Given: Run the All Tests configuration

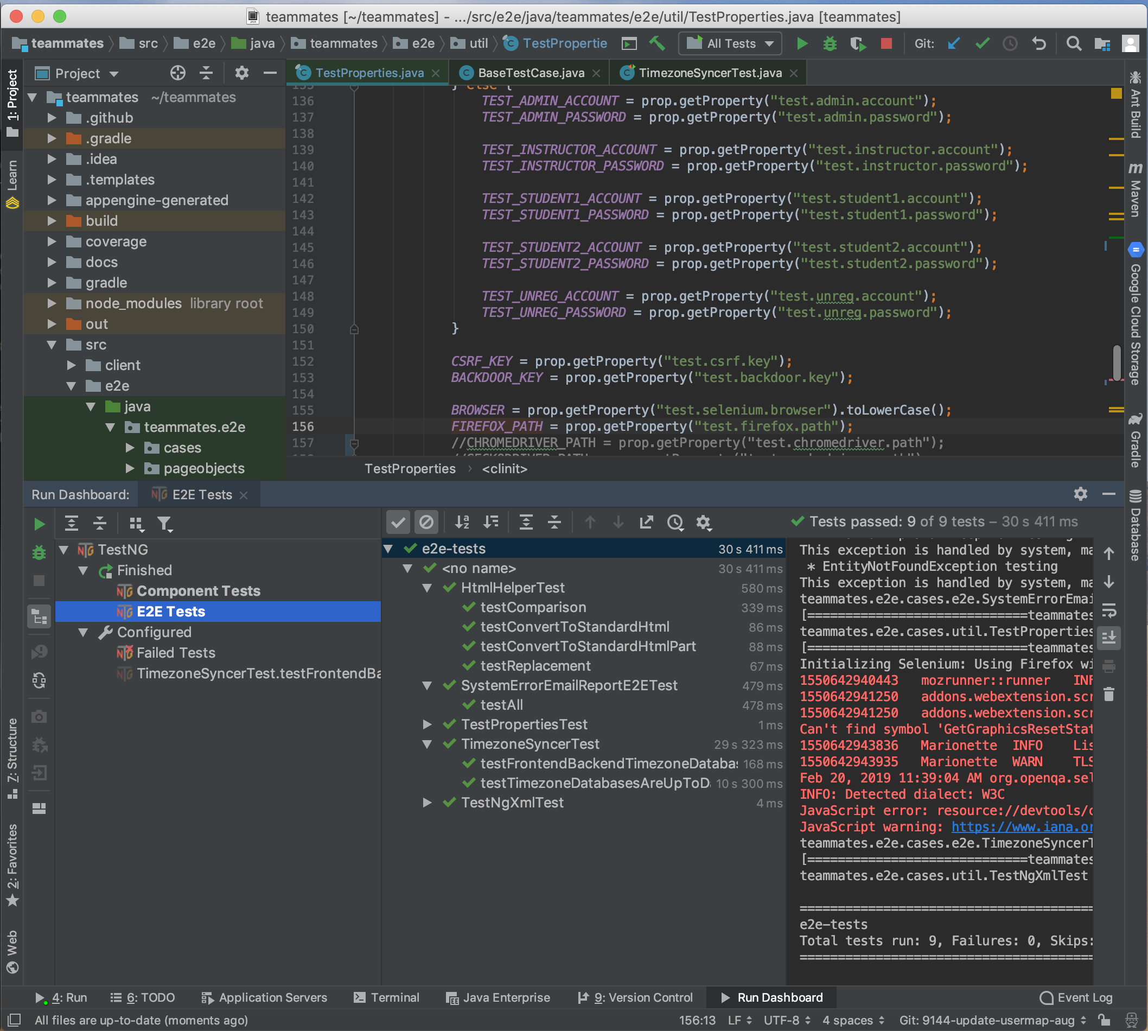Looking at the screenshot, I should [x=802, y=43].
